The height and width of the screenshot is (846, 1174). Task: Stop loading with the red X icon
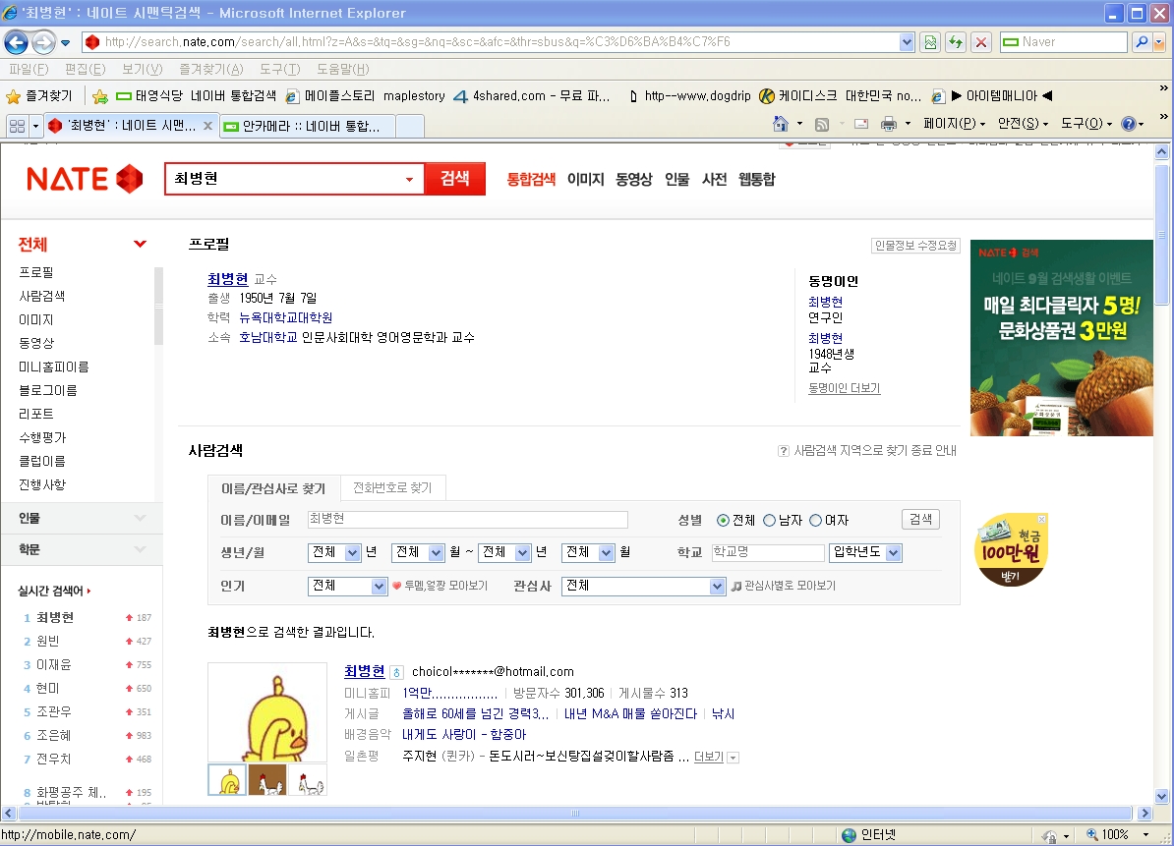[981, 42]
